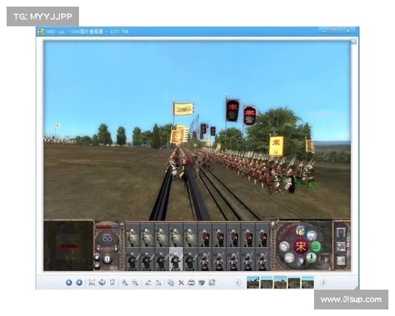Maximize the 2345 picture viewer window
The width and height of the screenshot is (395, 316).
[335, 31]
